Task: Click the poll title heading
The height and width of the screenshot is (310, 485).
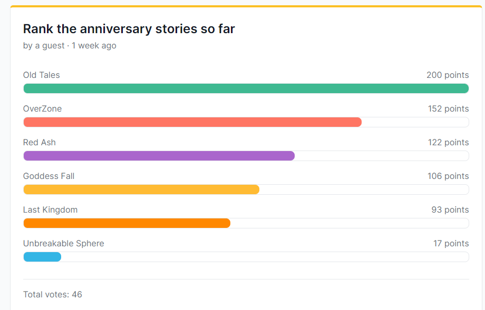Action: (129, 29)
